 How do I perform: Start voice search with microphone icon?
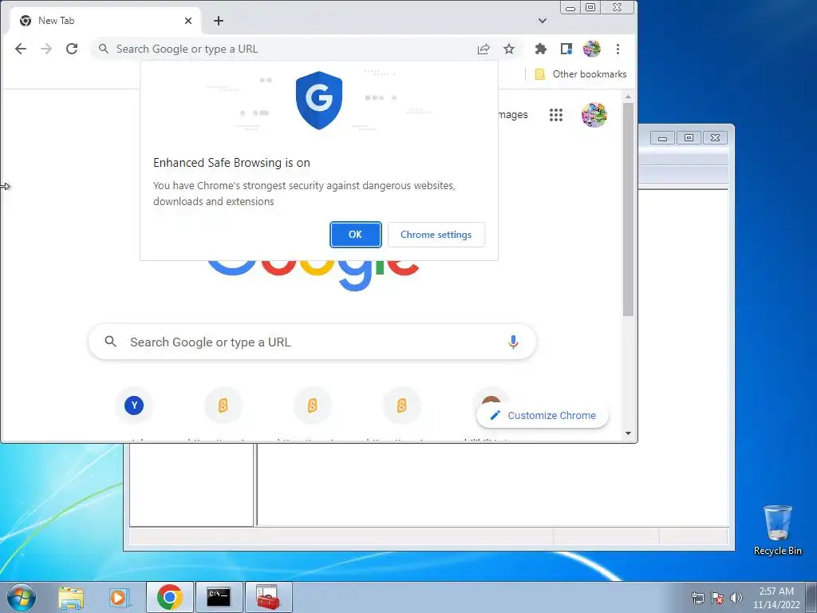513,342
